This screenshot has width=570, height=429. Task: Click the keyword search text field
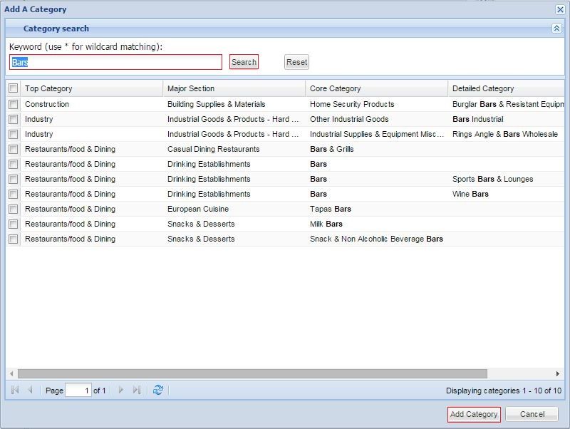(115, 63)
